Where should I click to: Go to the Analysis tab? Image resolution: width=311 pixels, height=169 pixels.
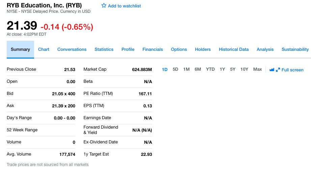[265, 49]
